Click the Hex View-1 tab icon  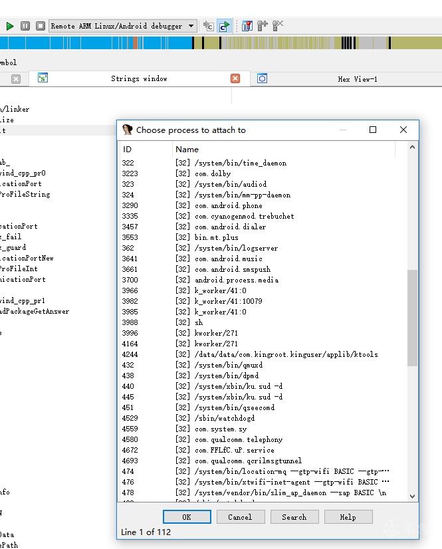tap(262, 78)
